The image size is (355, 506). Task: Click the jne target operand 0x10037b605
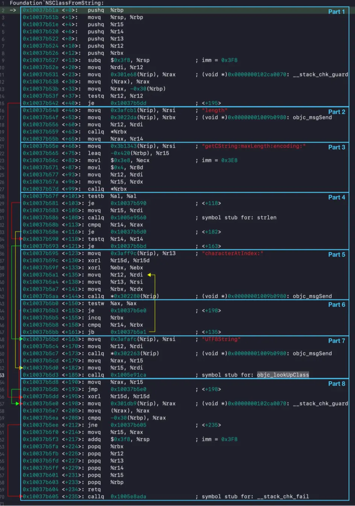click(128, 425)
